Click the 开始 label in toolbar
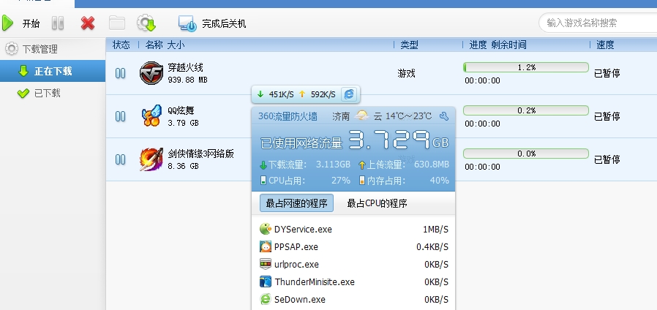This screenshot has width=657, height=310. coord(31,23)
